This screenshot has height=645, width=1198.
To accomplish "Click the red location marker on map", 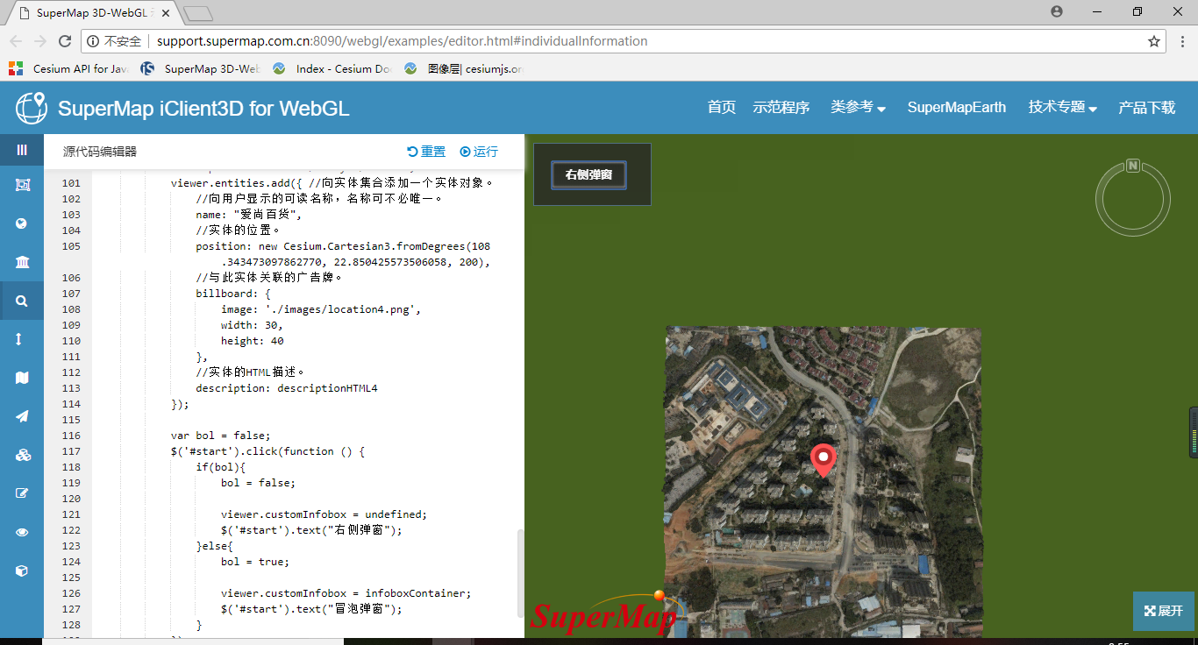I will click(823, 460).
